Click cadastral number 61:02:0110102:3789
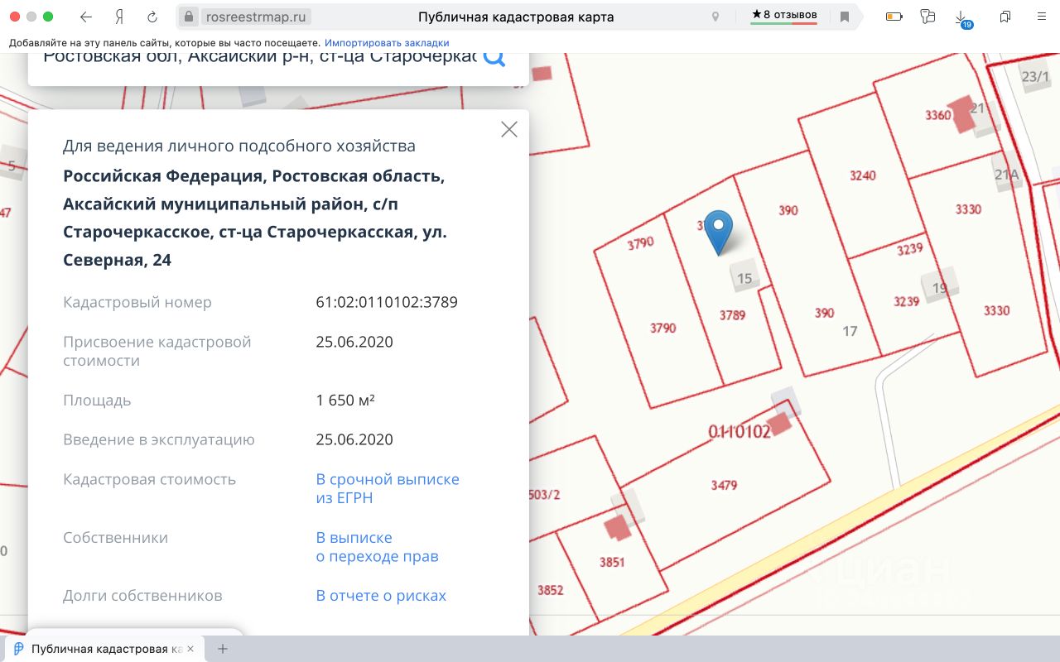The image size is (1060, 662). click(387, 302)
